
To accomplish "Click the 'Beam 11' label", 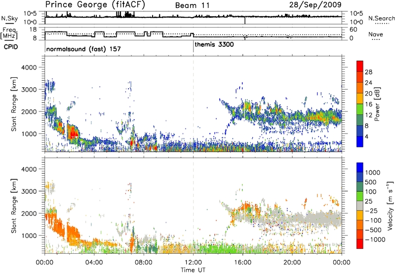I will coord(192,5).
